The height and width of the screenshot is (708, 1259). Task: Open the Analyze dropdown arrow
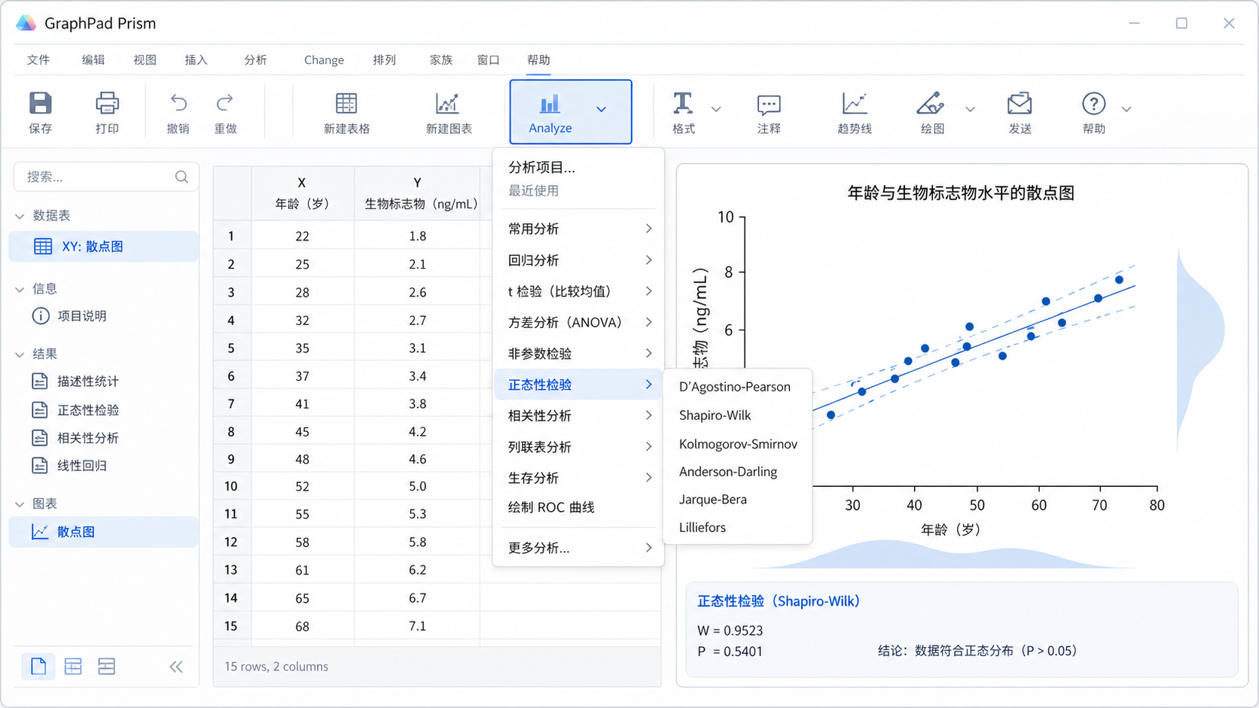click(x=601, y=109)
